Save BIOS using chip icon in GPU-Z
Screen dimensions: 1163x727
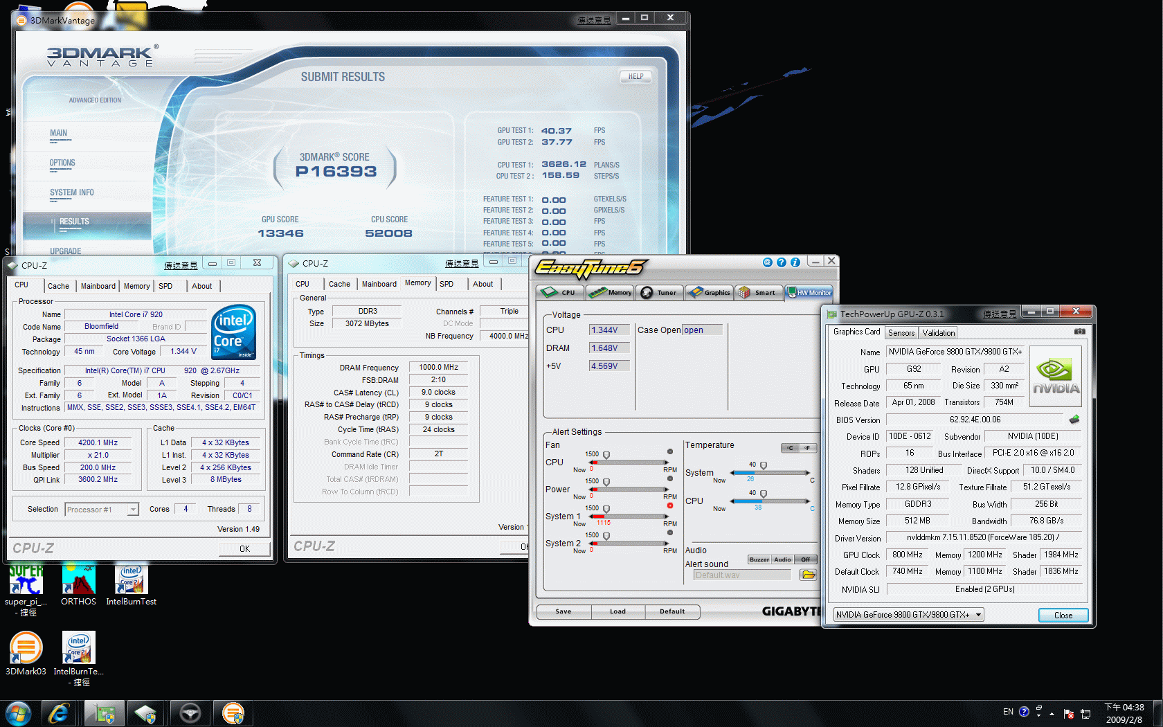click(1074, 419)
